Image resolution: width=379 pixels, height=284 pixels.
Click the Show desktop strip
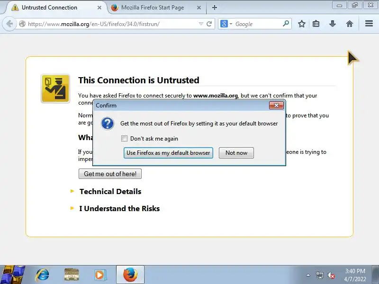376,275
